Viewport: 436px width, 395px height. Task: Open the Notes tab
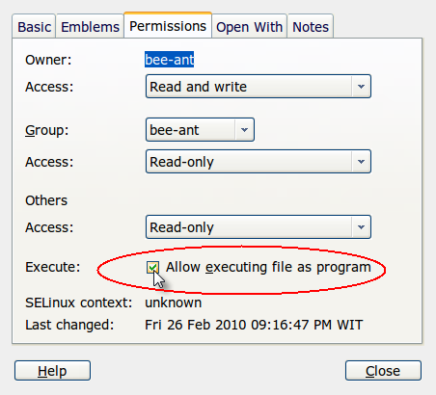tap(311, 27)
